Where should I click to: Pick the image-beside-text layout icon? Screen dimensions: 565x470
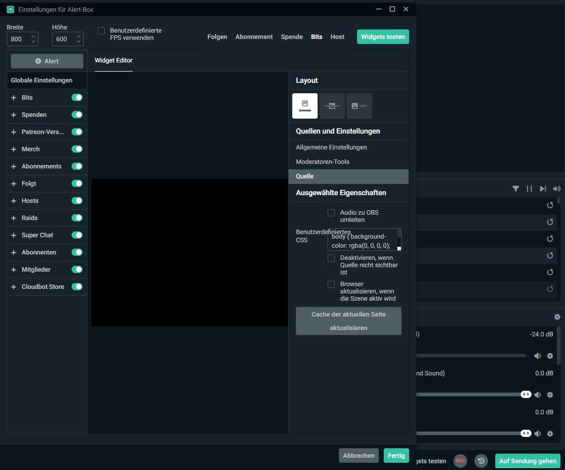359,106
